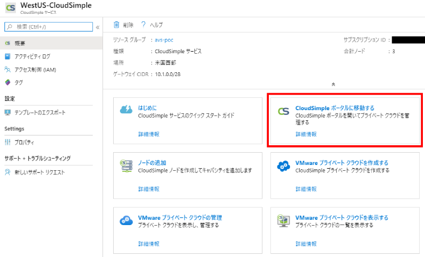425x257 pixels.
Task: Click the blue gear cloud icon for プライベート クラウドを作成する
Action: pyautogui.click(x=284, y=166)
